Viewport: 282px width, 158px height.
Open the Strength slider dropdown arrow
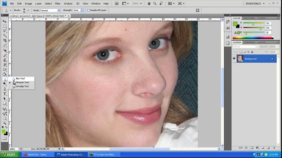[82, 11]
